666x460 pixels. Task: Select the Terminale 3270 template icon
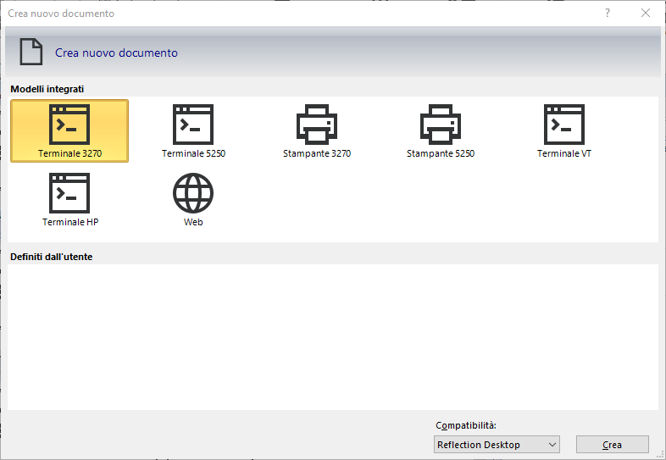click(x=69, y=125)
